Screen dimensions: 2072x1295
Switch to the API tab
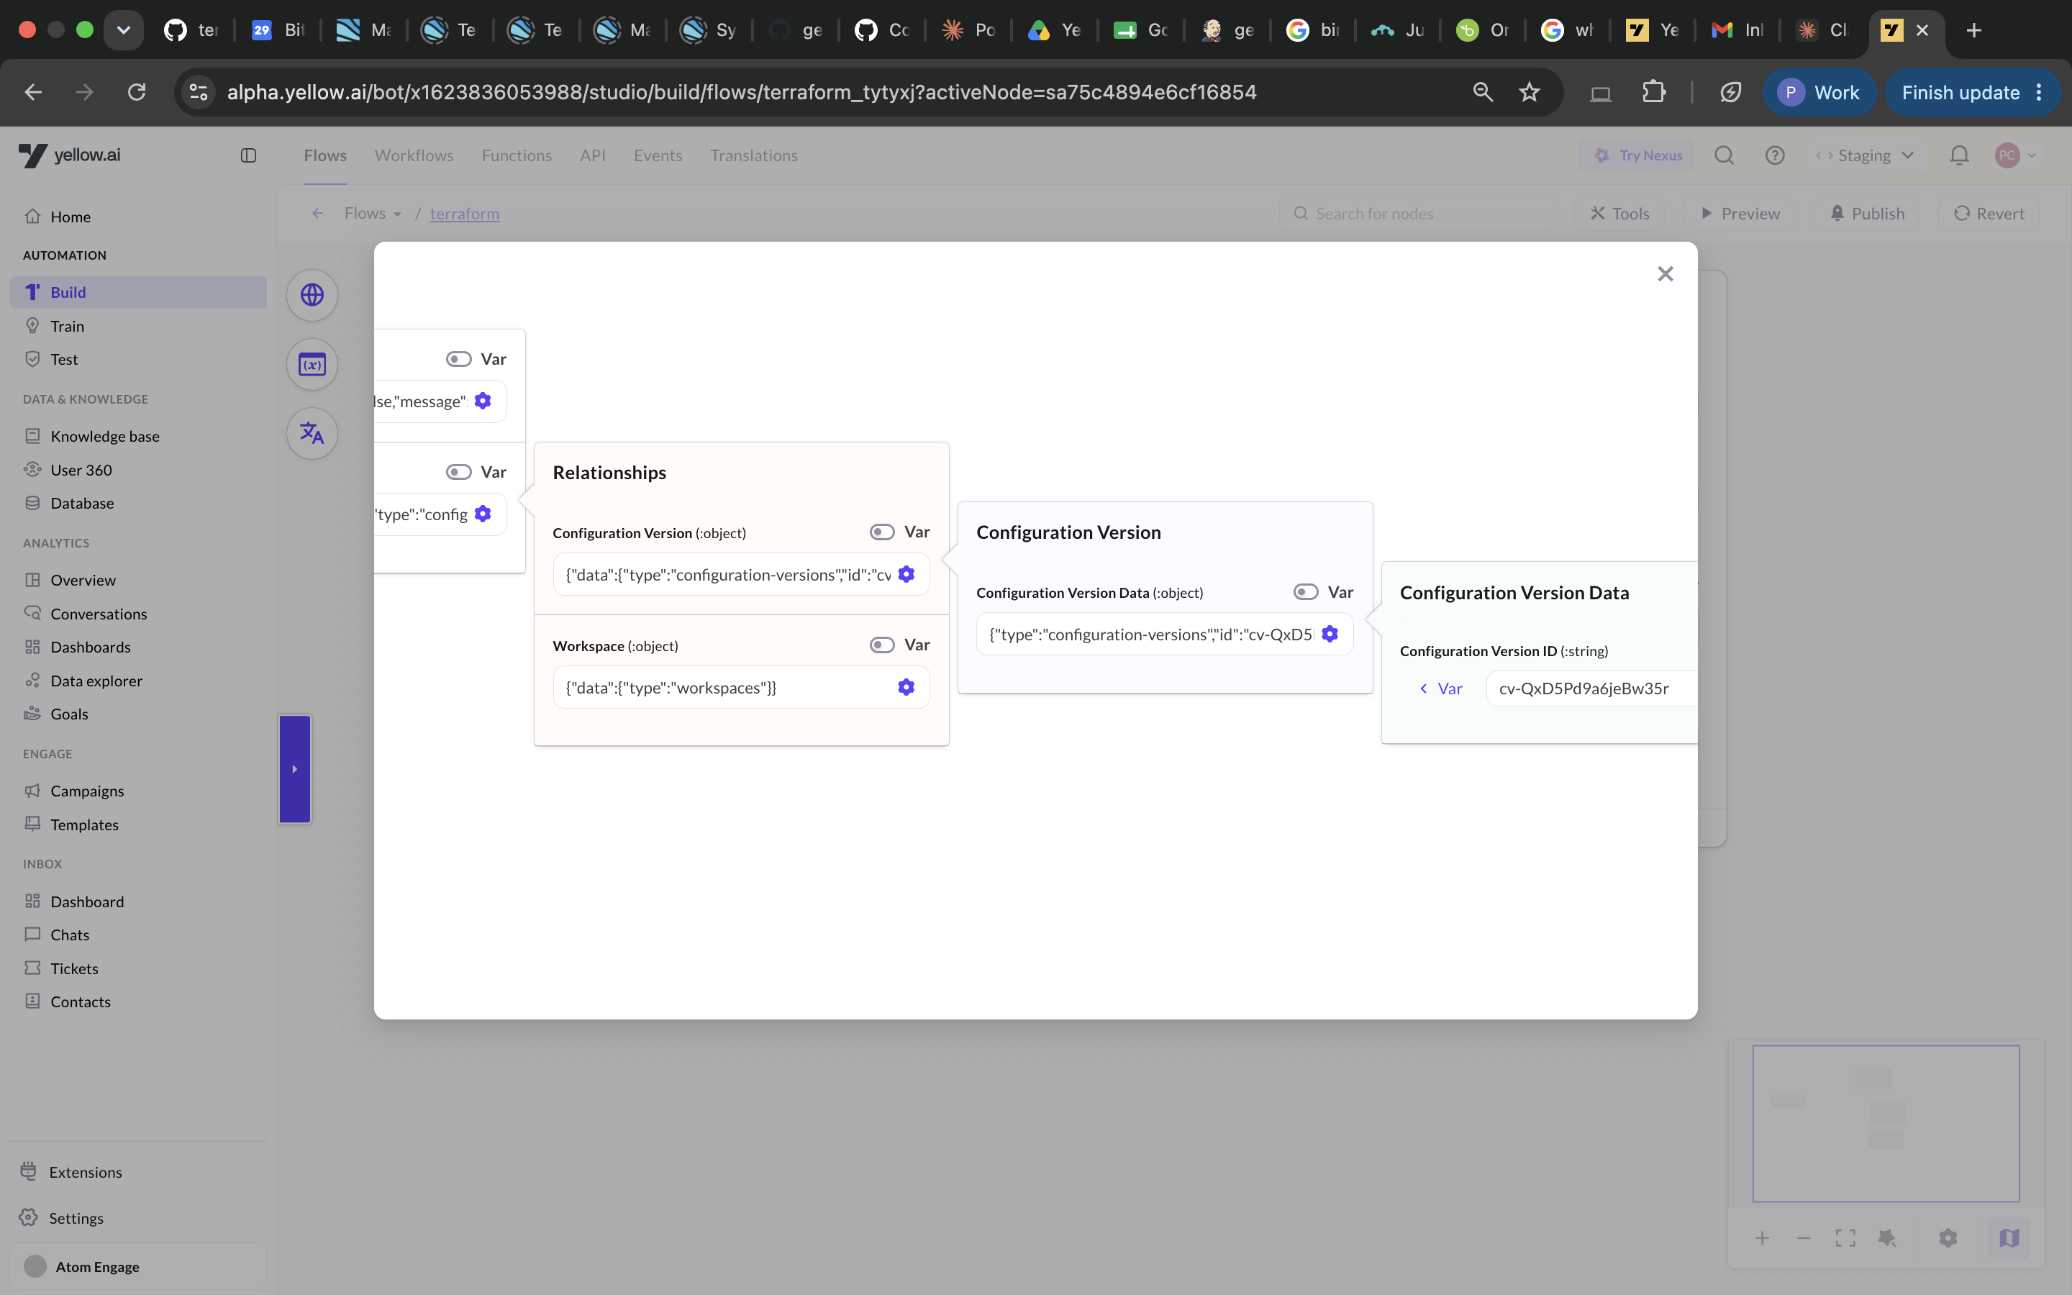(593, 155)
